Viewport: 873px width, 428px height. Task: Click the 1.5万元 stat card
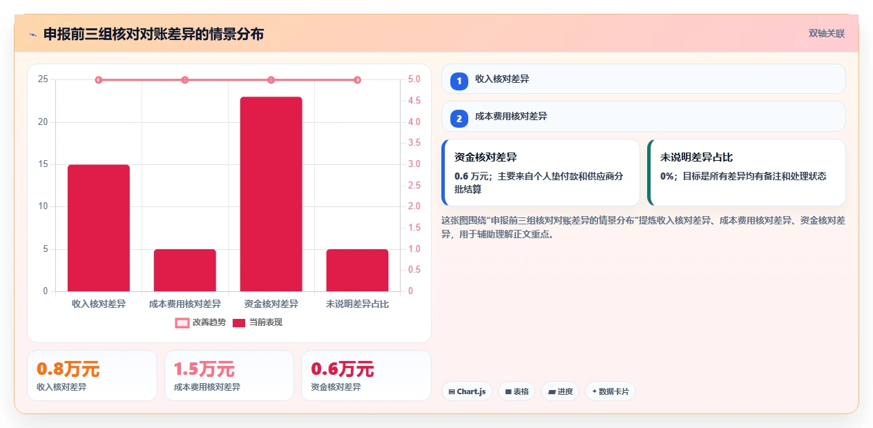point(229,376)
